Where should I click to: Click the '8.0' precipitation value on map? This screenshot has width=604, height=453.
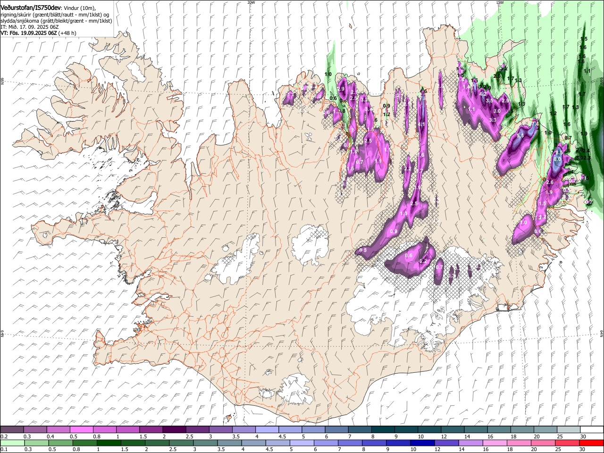pyautogui.click(x=557, y=159)
